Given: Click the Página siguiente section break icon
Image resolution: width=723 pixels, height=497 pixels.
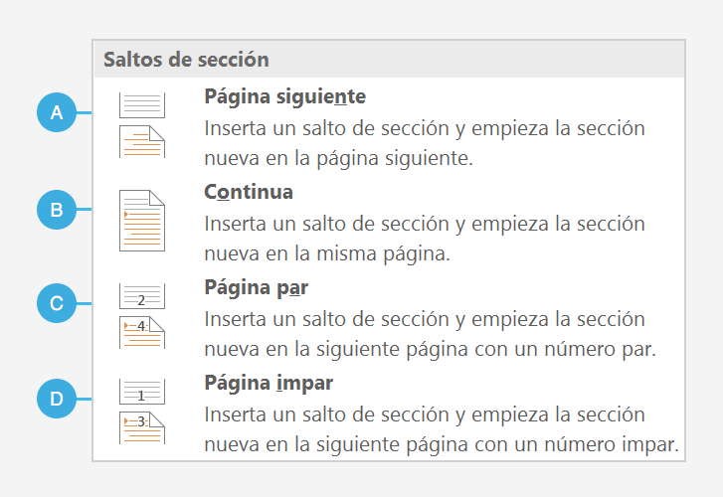Looking at the screenshot, I should point(142,125).
